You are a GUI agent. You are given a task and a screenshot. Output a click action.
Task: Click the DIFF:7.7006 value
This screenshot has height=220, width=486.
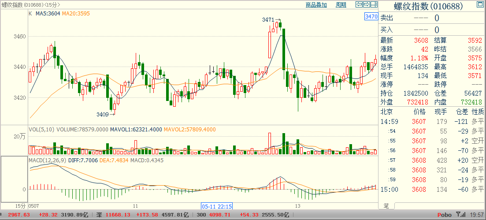[83, 160]
